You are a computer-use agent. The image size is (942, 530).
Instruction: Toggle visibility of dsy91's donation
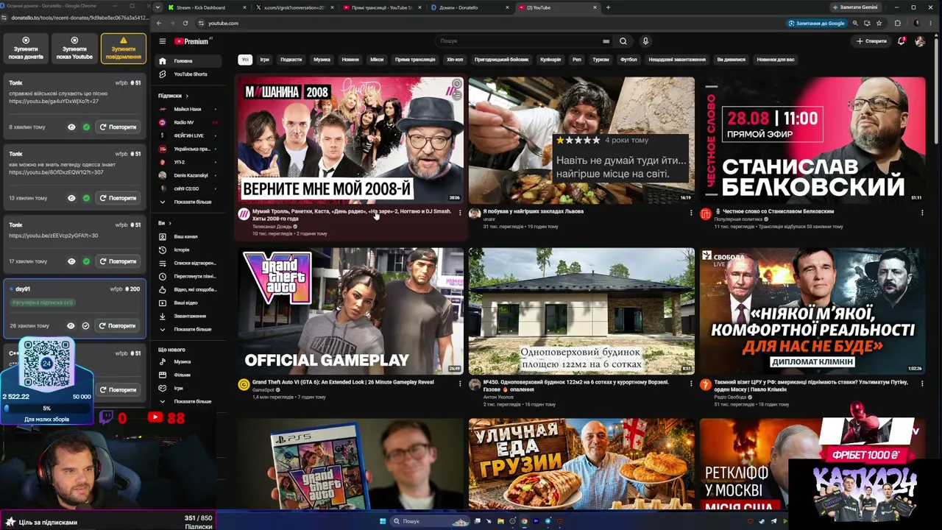coord(71,325)
